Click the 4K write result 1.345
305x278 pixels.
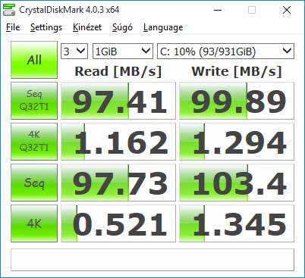coord(237,223)
